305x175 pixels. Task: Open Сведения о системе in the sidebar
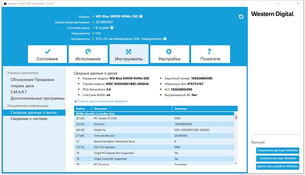29,119
